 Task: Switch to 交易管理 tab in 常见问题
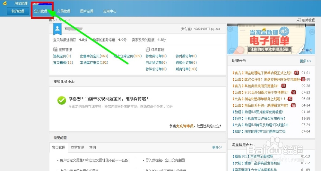click(77, 148)
